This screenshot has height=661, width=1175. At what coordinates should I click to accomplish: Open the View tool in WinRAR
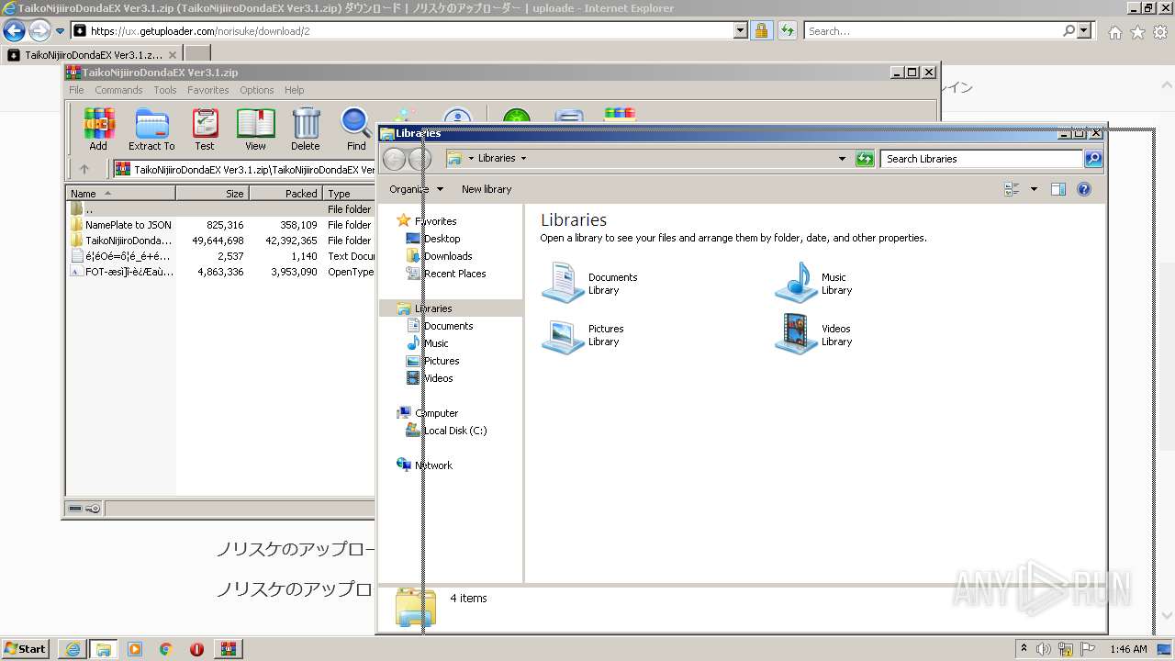(255, 129)
